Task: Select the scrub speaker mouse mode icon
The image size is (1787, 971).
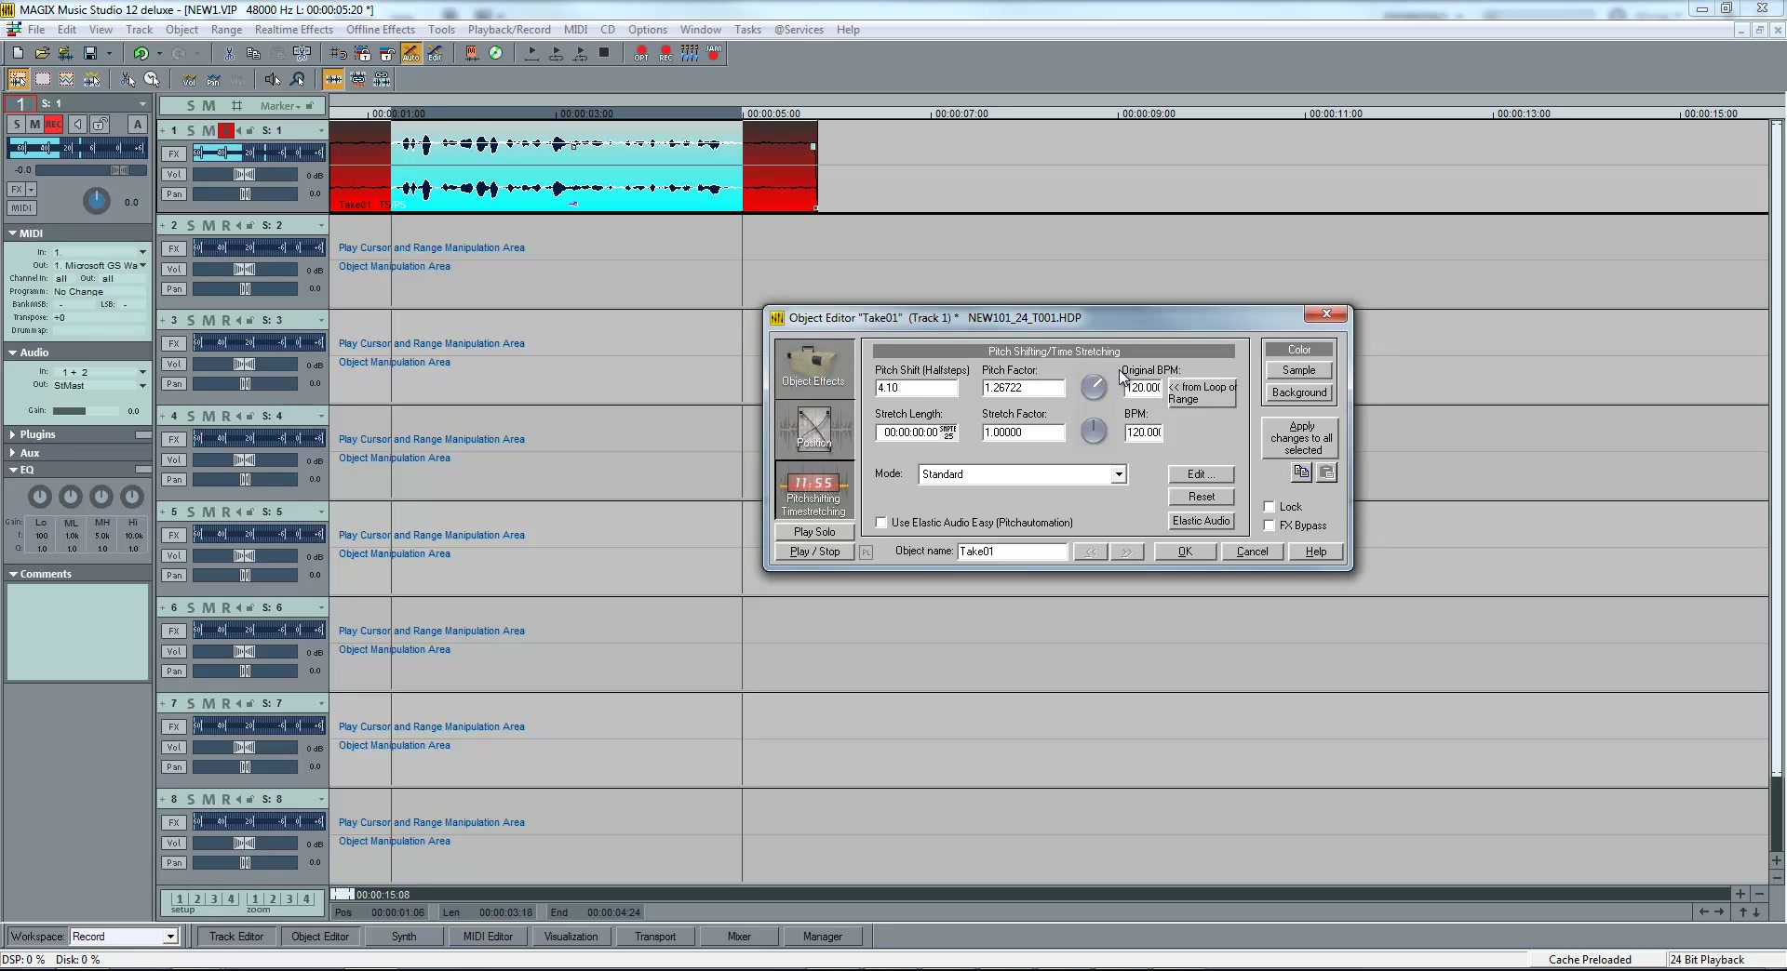Action: [x=273, y=79]
